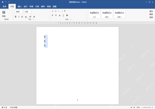Toggle superscript x²
This screenshot has width=155, height=109.
coord(30,17)
